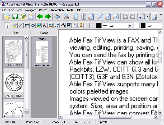Save the document with the green floppy icon
The image size is (164, 125).
(x=15, y=17)
